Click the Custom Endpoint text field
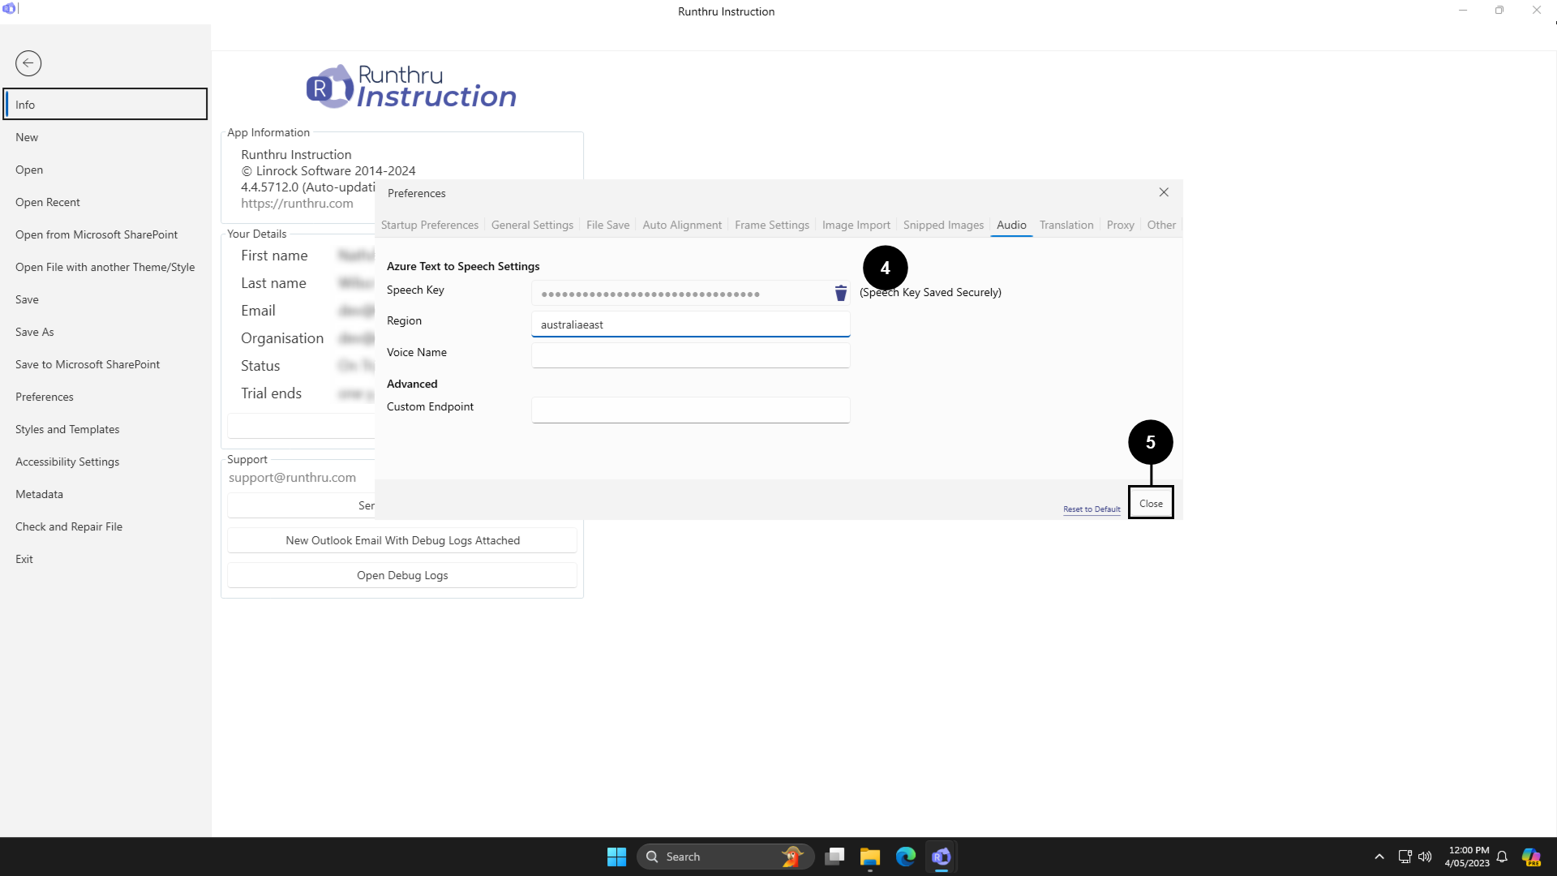This screenshot has height=876, width=1557. pyautogui.click(x=690, y=410)
